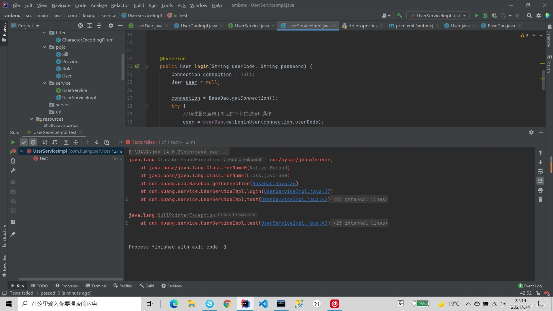Toggle scroll to end of console
The width and height of the screenshot is (553, 311).
click(540, 181)
